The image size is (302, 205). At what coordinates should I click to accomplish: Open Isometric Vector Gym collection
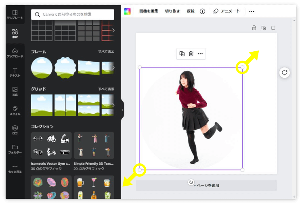tap(51, 145)
